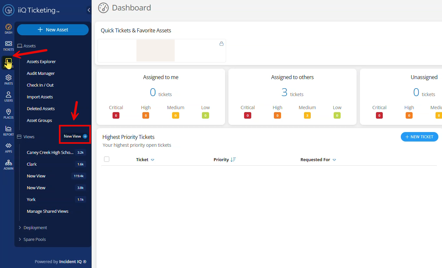This screenshot has width=442, height=268.
Task: Open the Requested For column dropdown
Action: [334, 159]
